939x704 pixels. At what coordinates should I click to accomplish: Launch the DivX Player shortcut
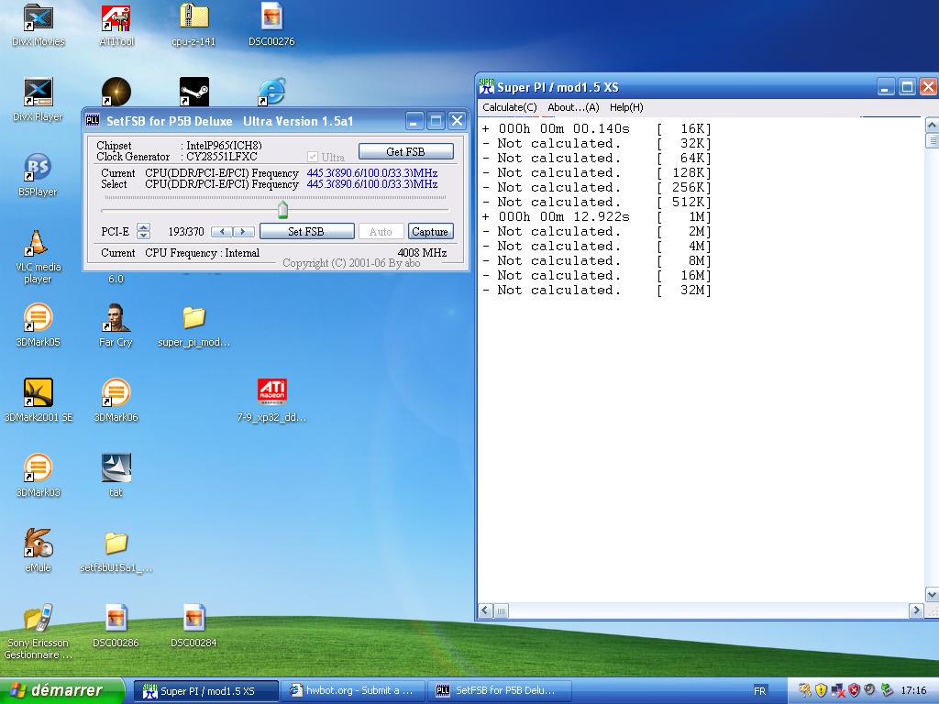tap(38, 100)
